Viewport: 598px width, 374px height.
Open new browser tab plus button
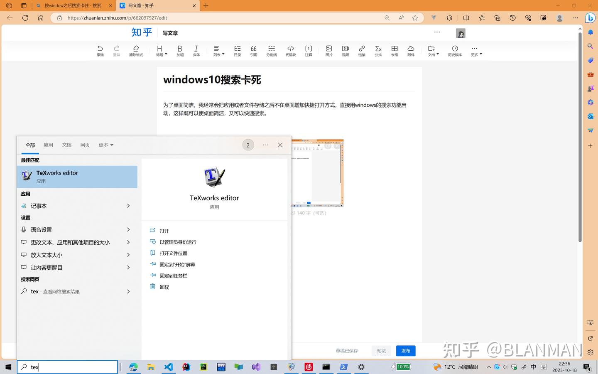[x=206, y=6]
